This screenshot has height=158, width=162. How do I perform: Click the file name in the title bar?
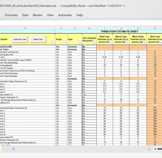tap(28, 6)
